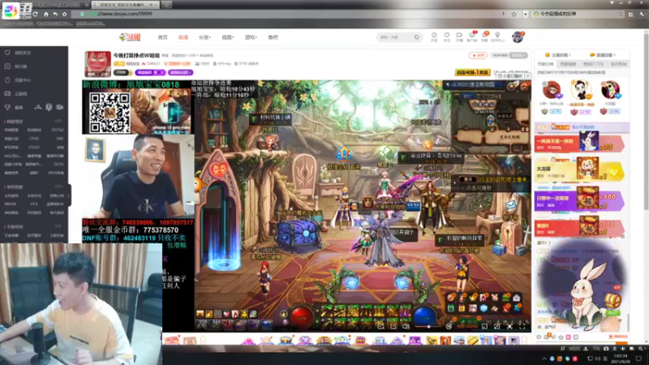Click the camera icon in browser status bar
Image resolution: width=649 pixels, height=365 pixels.
(x=606, y=349)
